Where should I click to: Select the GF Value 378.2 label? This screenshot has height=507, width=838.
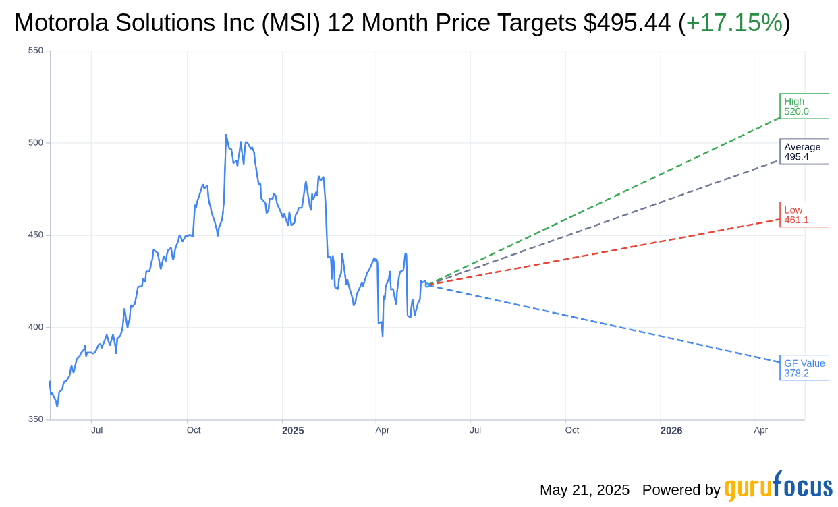point(804,367)
